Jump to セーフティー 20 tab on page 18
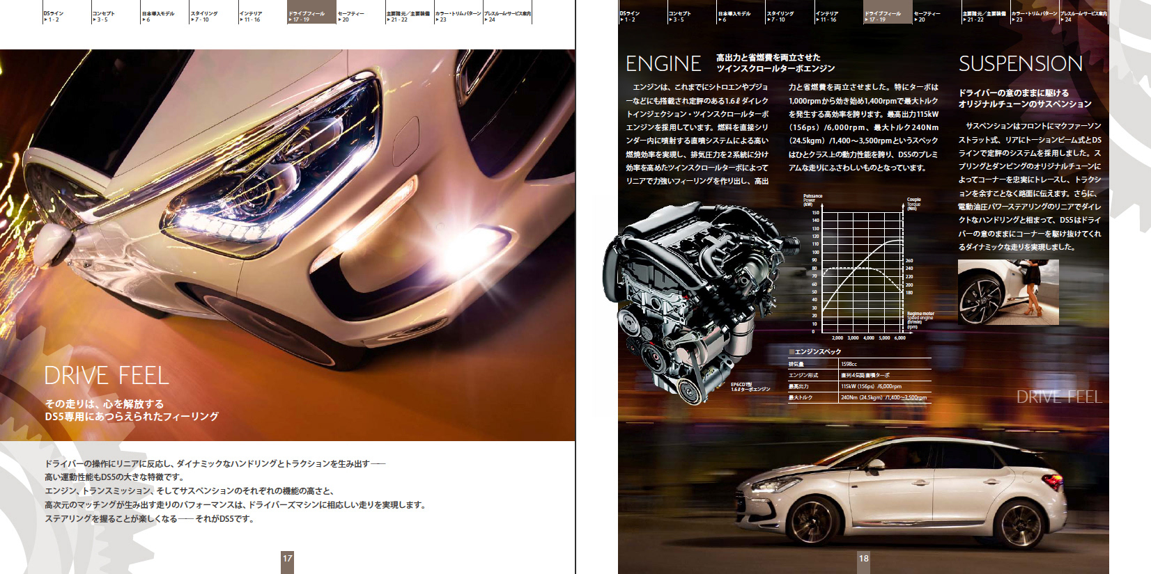The image size is (1151, 574). pos(937,13)
